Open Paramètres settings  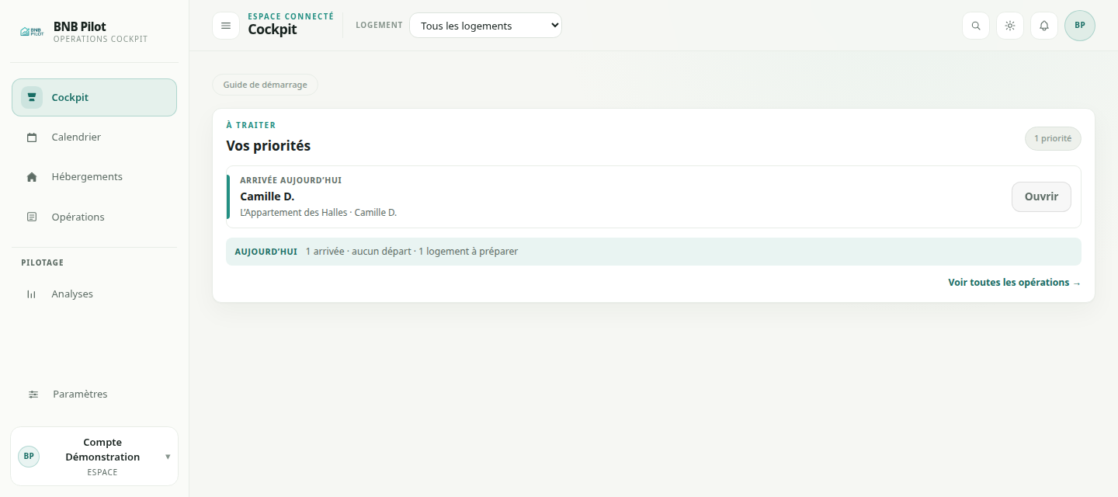click(94, 394)
